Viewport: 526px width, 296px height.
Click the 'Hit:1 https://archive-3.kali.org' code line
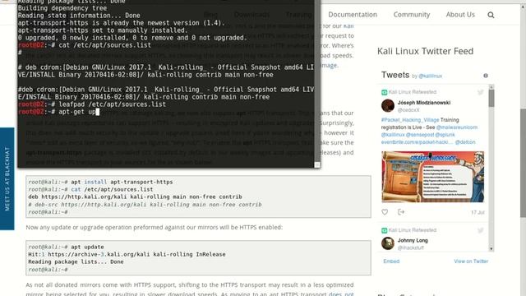(127, 254)
